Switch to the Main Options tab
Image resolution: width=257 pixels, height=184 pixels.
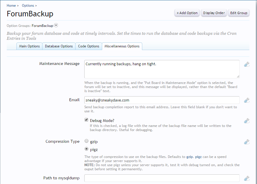[29, 46]
